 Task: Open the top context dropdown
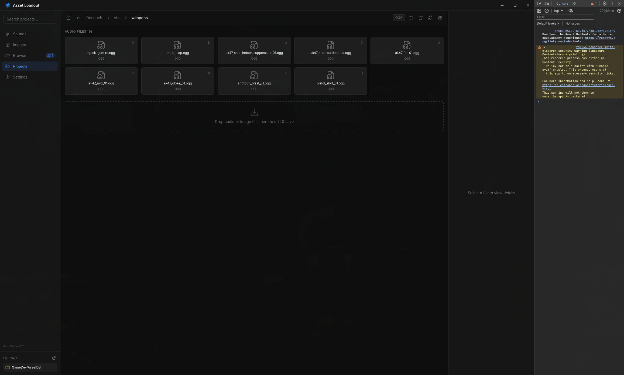click(558, 11)
